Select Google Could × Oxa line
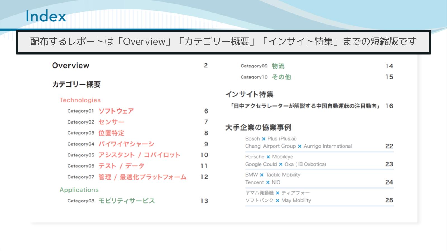Viewport: 447px width, 251px height. coord(286,164)
